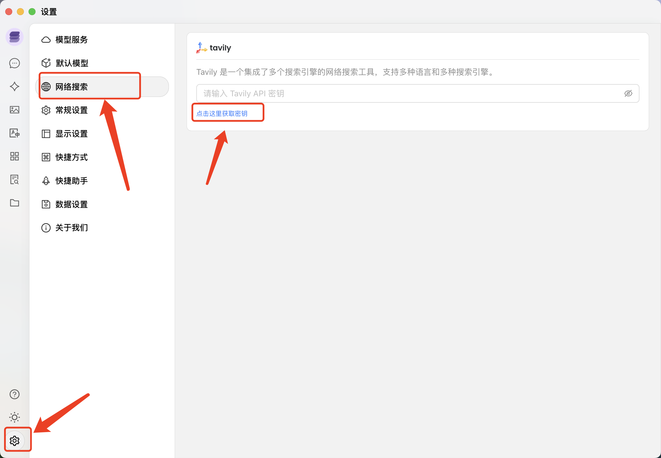Click the 点击这里获取密钥 link
The image size is (661, 458).
tap(222, 113)
